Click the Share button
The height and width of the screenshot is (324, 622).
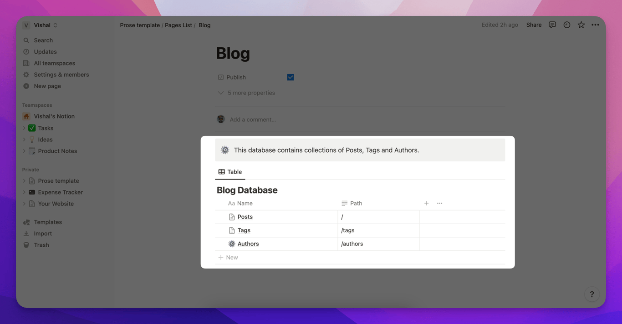[533, 25]
